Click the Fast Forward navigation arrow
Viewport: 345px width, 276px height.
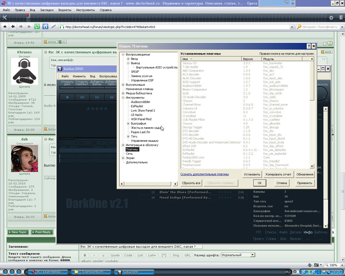point(29,26)
